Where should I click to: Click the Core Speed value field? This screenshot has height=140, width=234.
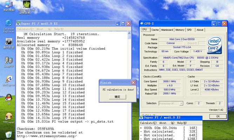[x=169, y=81]
